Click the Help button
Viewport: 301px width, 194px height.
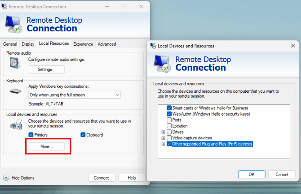tap(132, 178)
